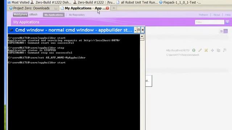The height and width of the screenshot is (130, 232).
Task: Click 'Application status is STOPPED' line
Action: point(32,50)
